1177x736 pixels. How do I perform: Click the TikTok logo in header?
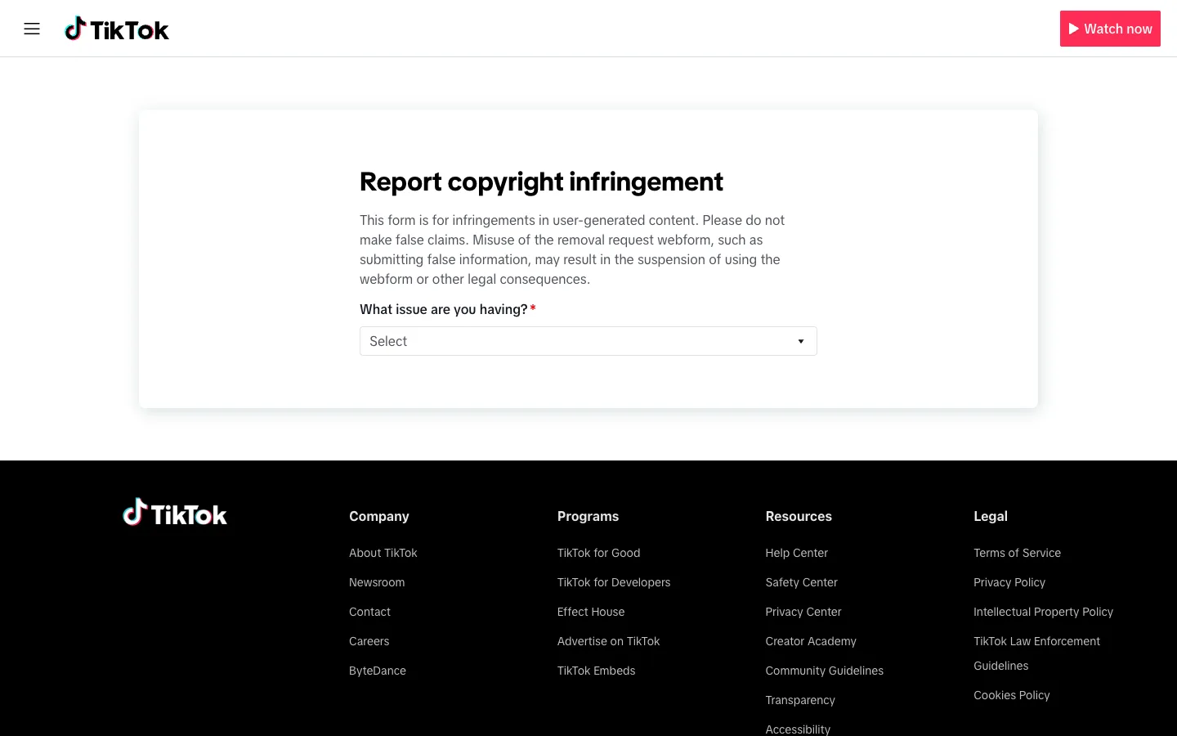[x=117, y=29]
